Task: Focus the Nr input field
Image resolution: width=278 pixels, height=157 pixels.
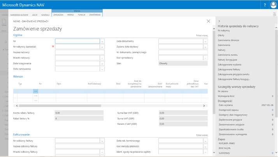Action: point(77,41)
